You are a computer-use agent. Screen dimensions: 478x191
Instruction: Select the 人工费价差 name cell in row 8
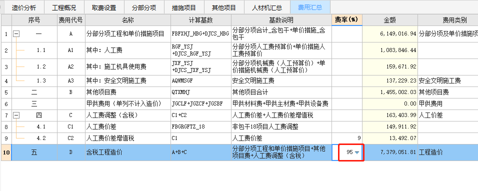click(127, 126)
